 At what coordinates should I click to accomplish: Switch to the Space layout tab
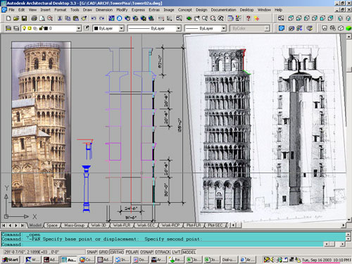(52, 225)
